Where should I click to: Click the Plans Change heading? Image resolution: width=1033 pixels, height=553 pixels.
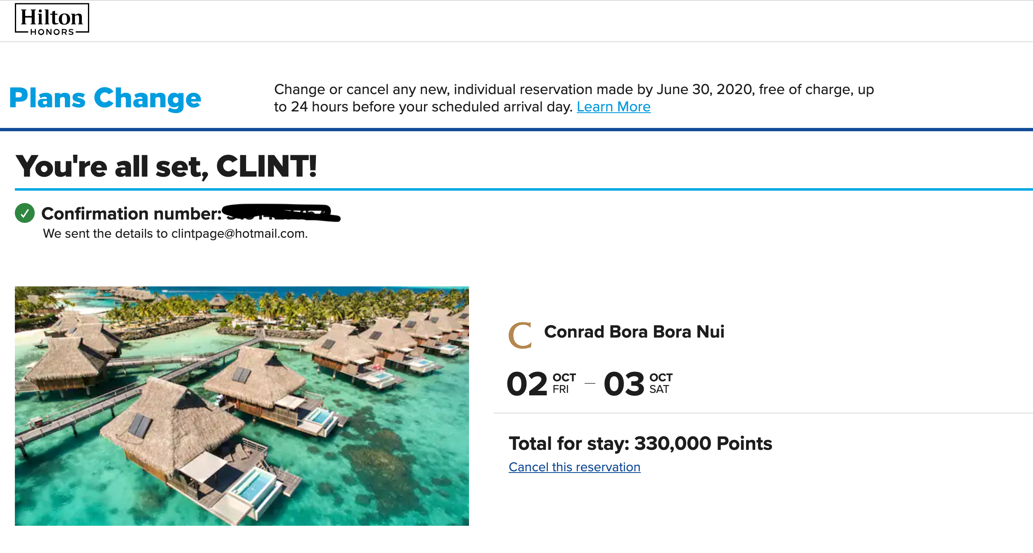(105, 98)
